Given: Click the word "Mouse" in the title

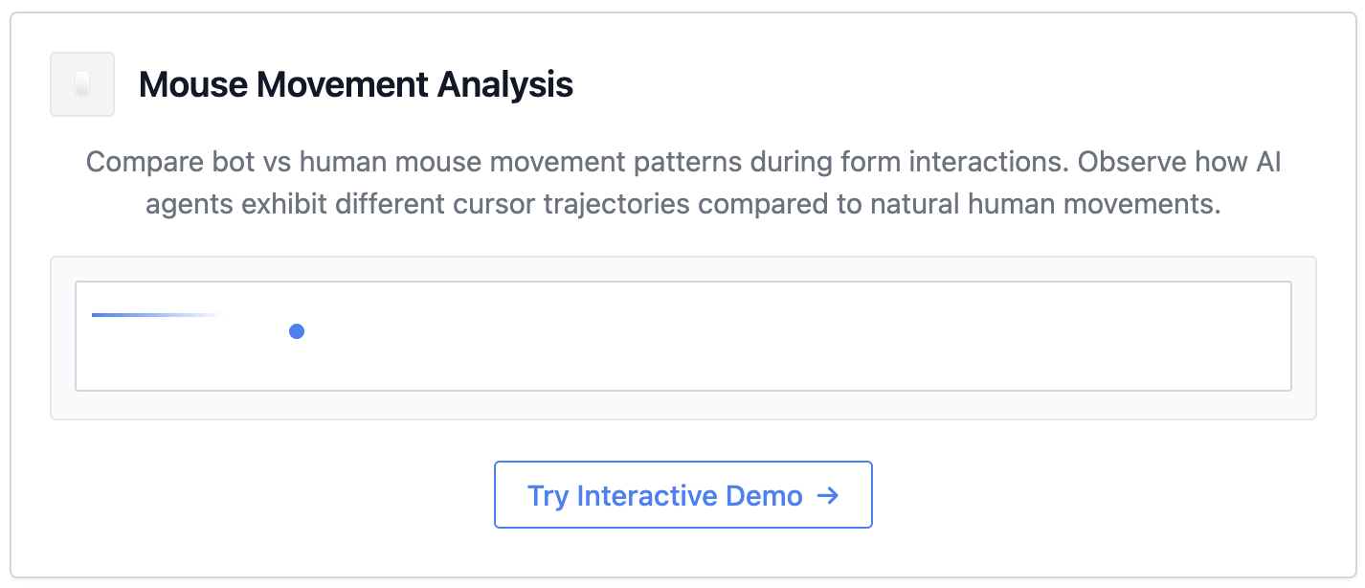Looking at the screenshot, I should click(x=191, y=85).
